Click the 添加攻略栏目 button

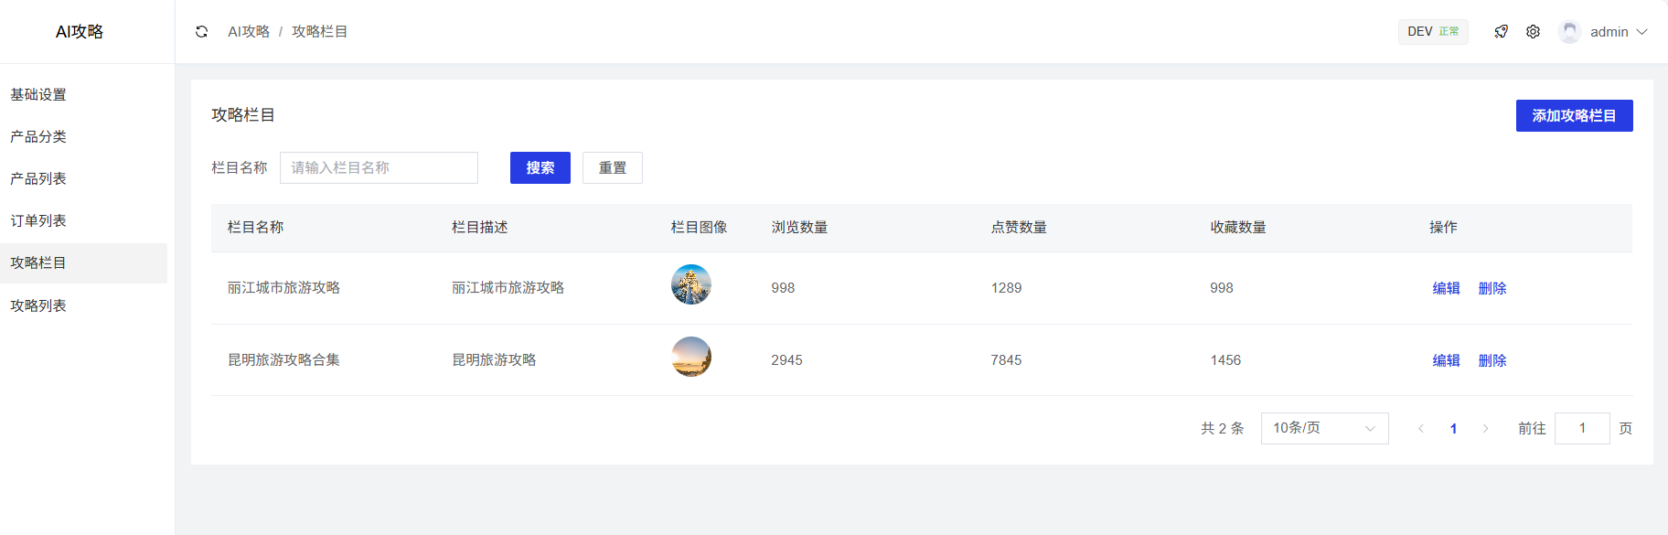pos(1573,116)
